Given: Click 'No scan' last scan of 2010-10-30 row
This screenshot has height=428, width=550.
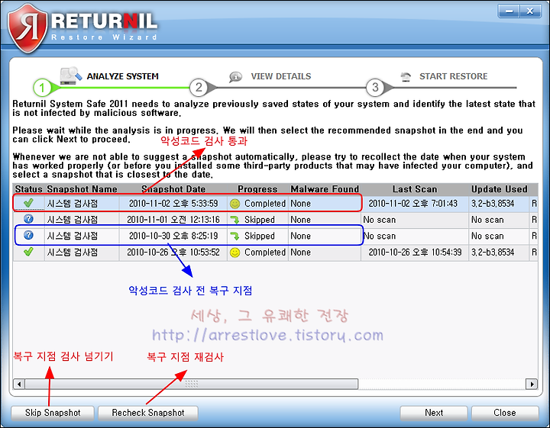Looking at the screenshot, I should pos(380,236).
